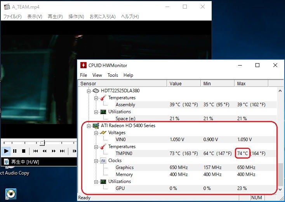Screen dimensions: 285x202
Task: Maximize the CPUID HWMonitor window
Action: click(257, 65)
